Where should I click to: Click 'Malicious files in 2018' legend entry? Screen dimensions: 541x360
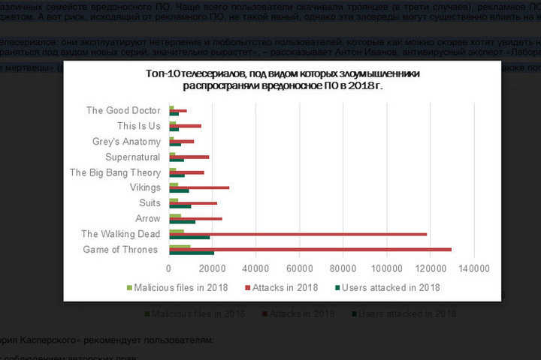pyautogui.click(x=177, y=288)
